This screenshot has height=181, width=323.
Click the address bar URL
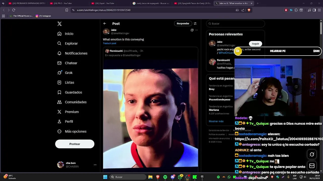(104, 10)
